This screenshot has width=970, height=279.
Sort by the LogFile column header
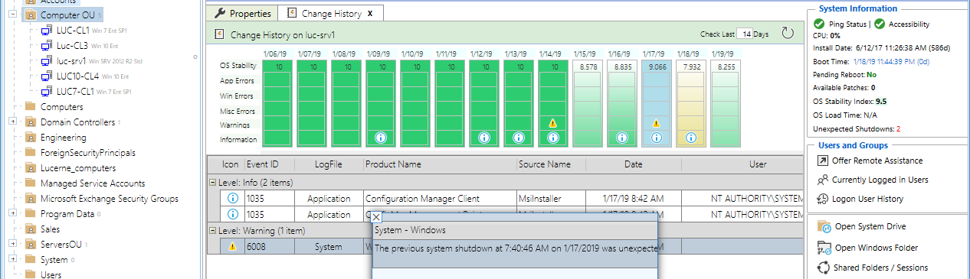328,164
